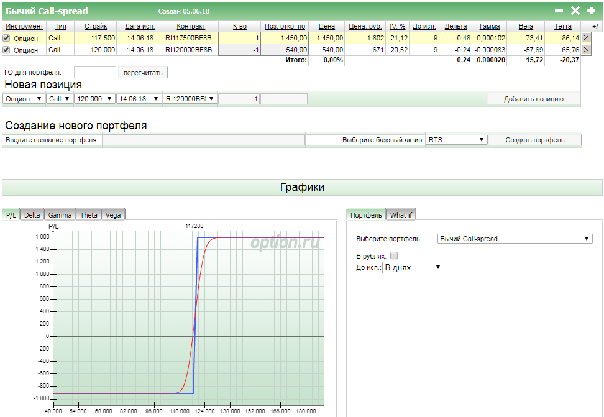Click the portfolio name input field
Image resolution: width=604 pixels, height=417 pixels.
(203, 140)
